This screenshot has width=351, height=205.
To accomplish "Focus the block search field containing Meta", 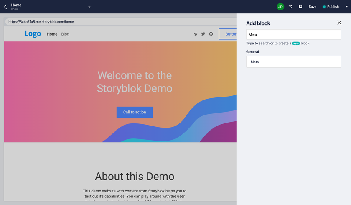I will click(x=293, y=34).
